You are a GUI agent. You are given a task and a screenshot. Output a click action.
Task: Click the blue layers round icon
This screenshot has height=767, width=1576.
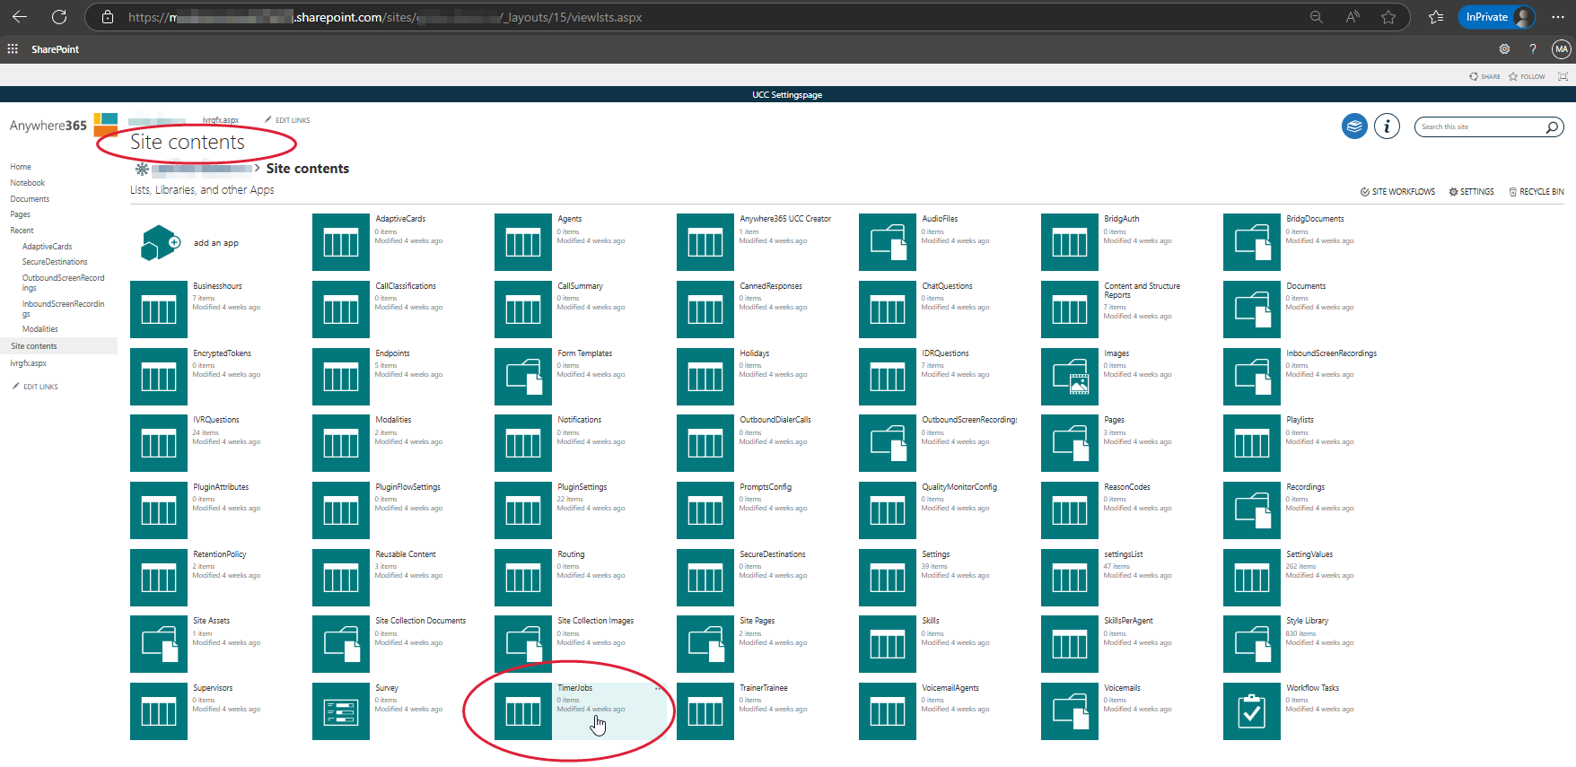[1354, 126]
